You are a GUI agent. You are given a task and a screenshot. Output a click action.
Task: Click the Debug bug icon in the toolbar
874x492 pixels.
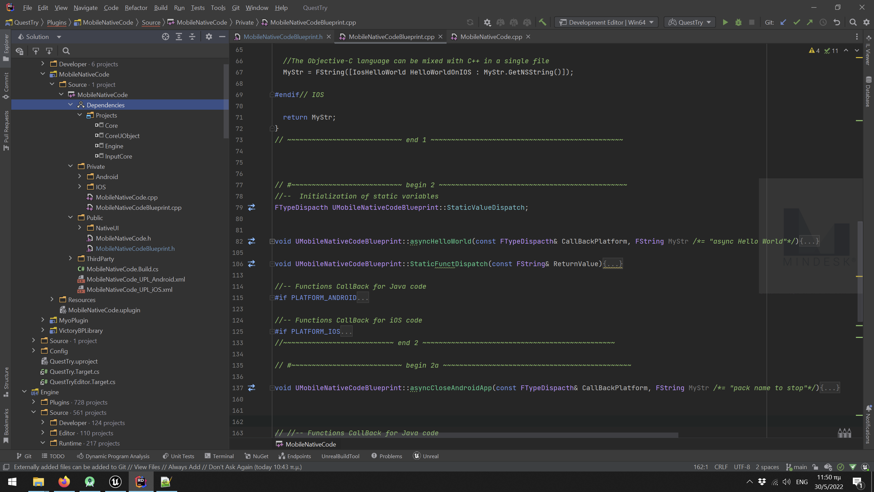pos(738,23)
